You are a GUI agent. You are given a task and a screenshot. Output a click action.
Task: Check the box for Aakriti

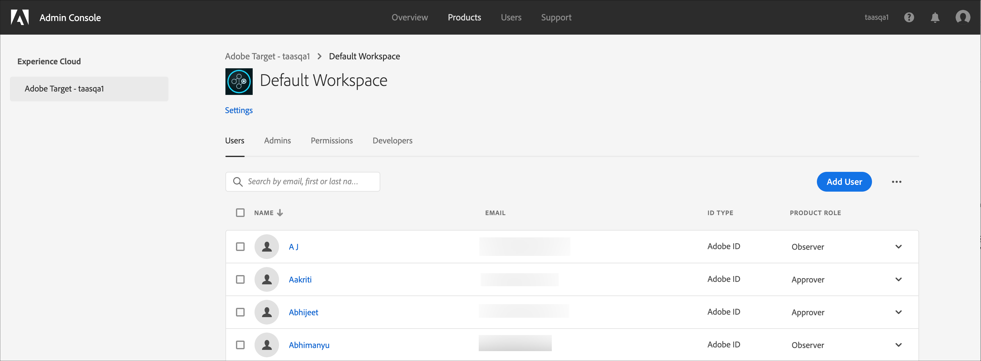pos(240,280)
